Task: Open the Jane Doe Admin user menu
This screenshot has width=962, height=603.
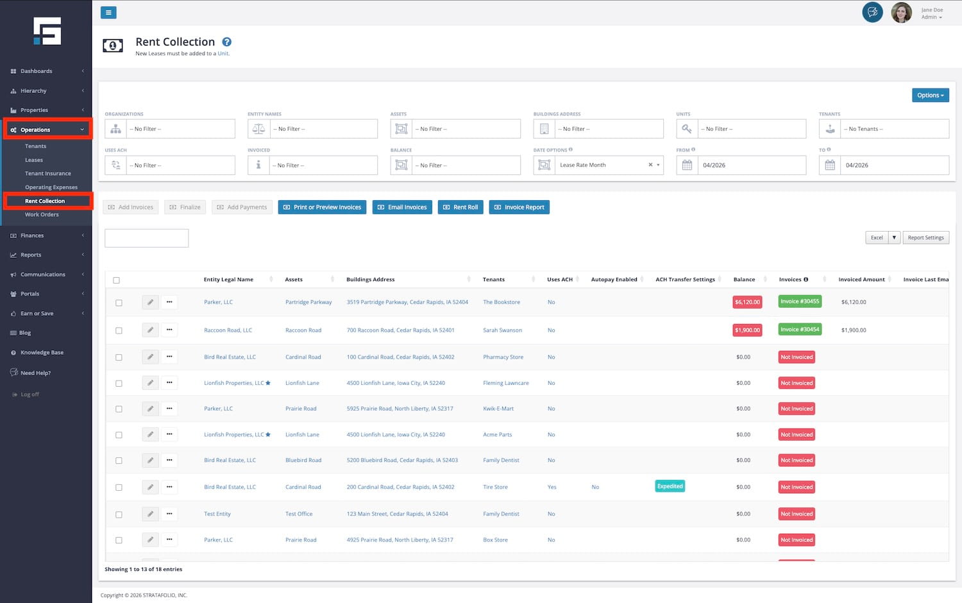Action: point(931,13)
